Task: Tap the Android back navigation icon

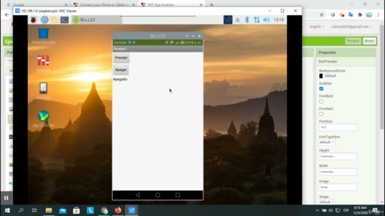Action: click(138, 195)
